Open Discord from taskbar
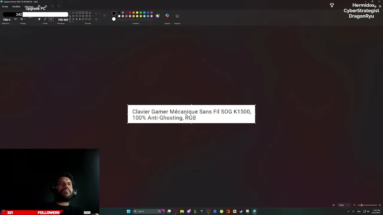This screenshot has width=383, height=215. pos(189,211)
